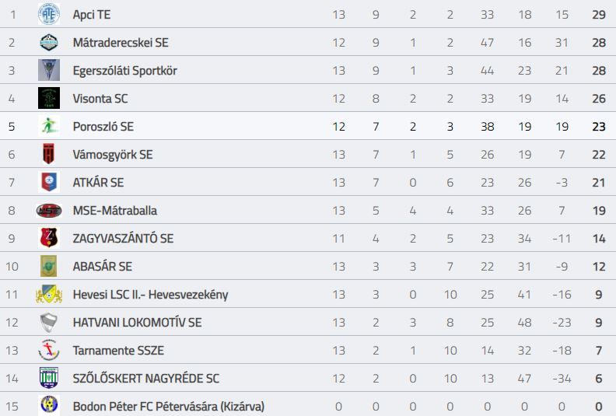The height and width of the screenshot is (416, 616).
Task: Click the Apci TE club logo
Action: point(49,14)
